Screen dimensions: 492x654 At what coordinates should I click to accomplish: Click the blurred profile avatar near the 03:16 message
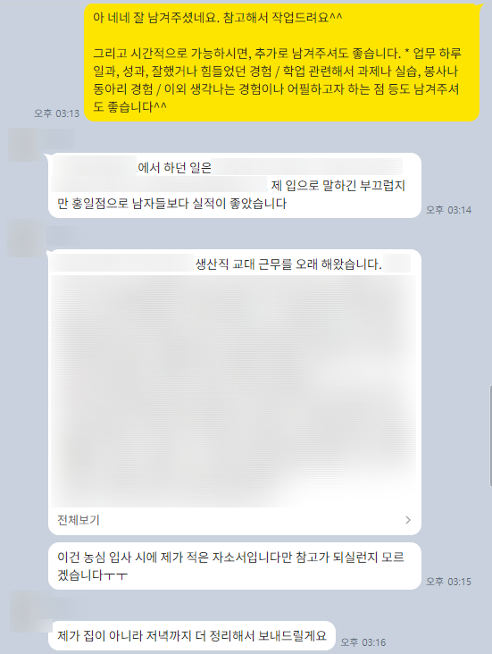(x=29, y=611)
